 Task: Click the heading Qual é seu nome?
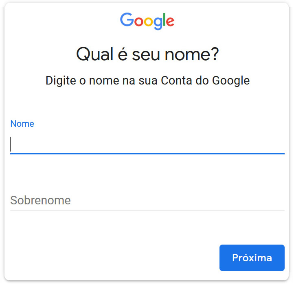[147, 54]
